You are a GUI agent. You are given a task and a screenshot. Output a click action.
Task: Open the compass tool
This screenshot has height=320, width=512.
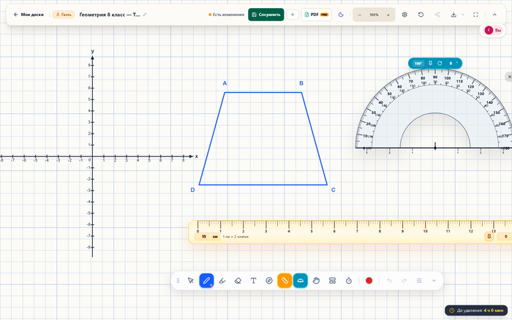(269, 281)
